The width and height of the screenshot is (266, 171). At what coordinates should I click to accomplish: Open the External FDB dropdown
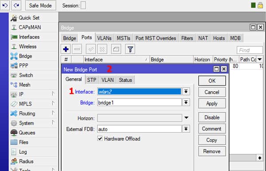pos(186,129)
